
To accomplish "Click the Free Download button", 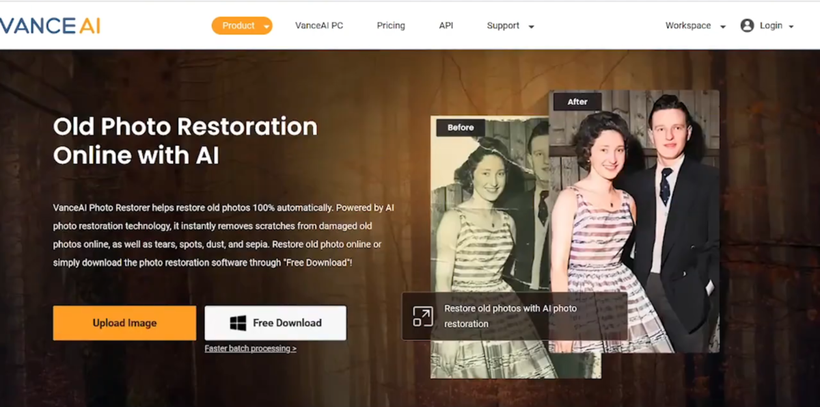I will (x=275, y=323).
